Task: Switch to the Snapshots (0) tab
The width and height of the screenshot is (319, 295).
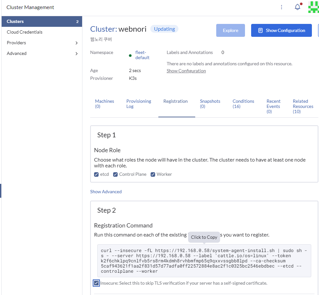Action: [x=210, y=104]
